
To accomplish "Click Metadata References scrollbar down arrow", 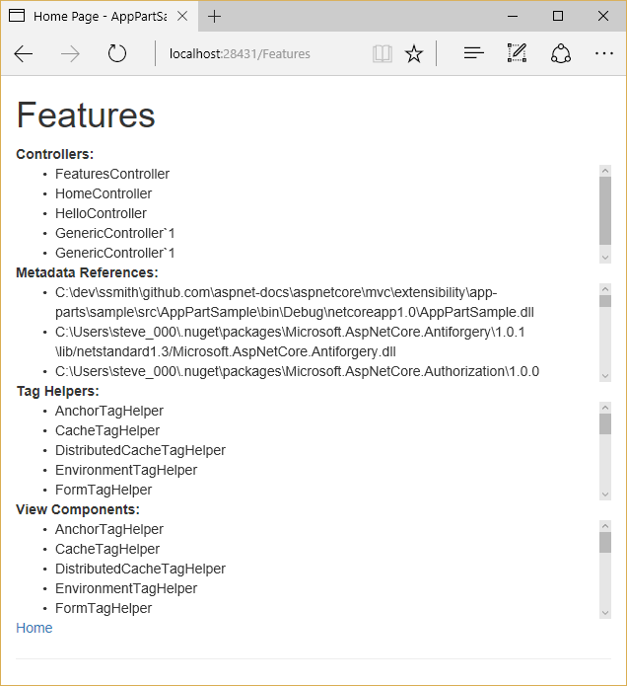I will [605, 375].
